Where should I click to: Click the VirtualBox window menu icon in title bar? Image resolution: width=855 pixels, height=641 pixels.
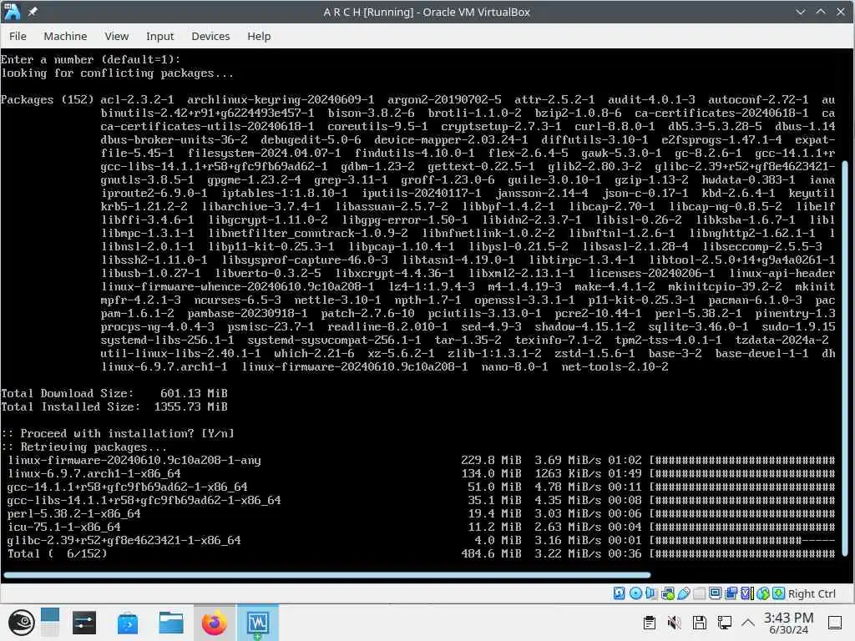click(x=12, y=12)
